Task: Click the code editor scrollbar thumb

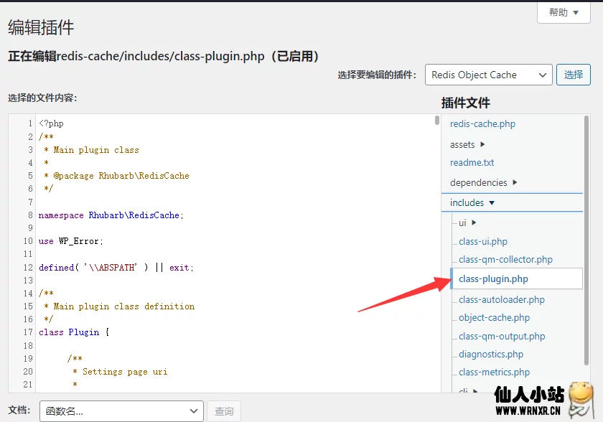Action: pyautogui.click(x=437, y=120)
